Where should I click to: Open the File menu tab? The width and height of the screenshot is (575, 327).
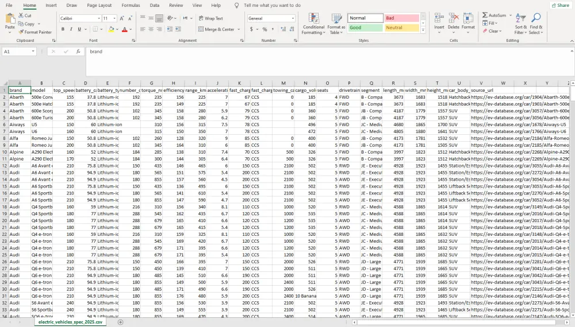[x=9, y=6]
